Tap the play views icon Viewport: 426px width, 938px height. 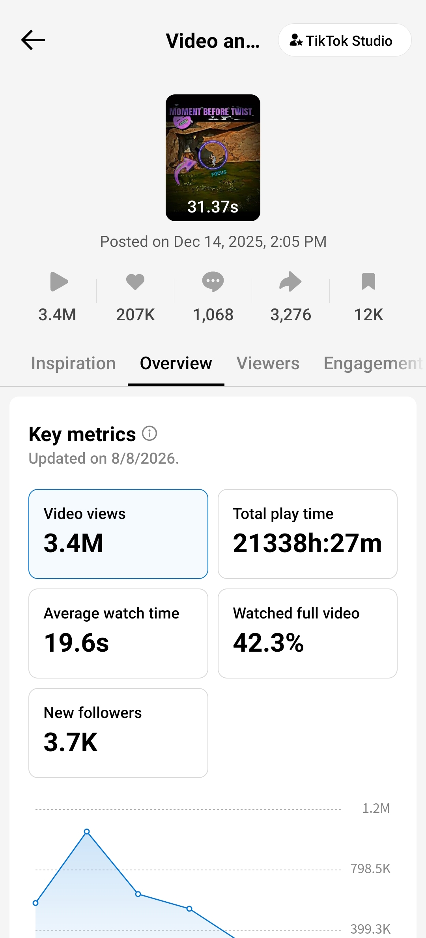click(x=59, y=282)
